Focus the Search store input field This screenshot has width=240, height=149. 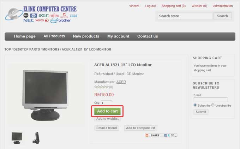pyautogui.click(x=185, y=16)
